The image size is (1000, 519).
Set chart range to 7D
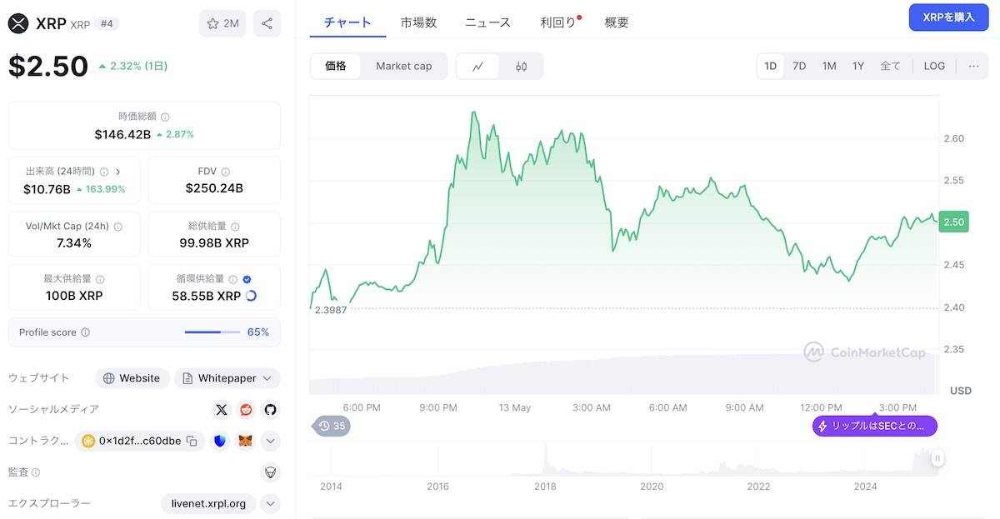click(x=799, y=66)
